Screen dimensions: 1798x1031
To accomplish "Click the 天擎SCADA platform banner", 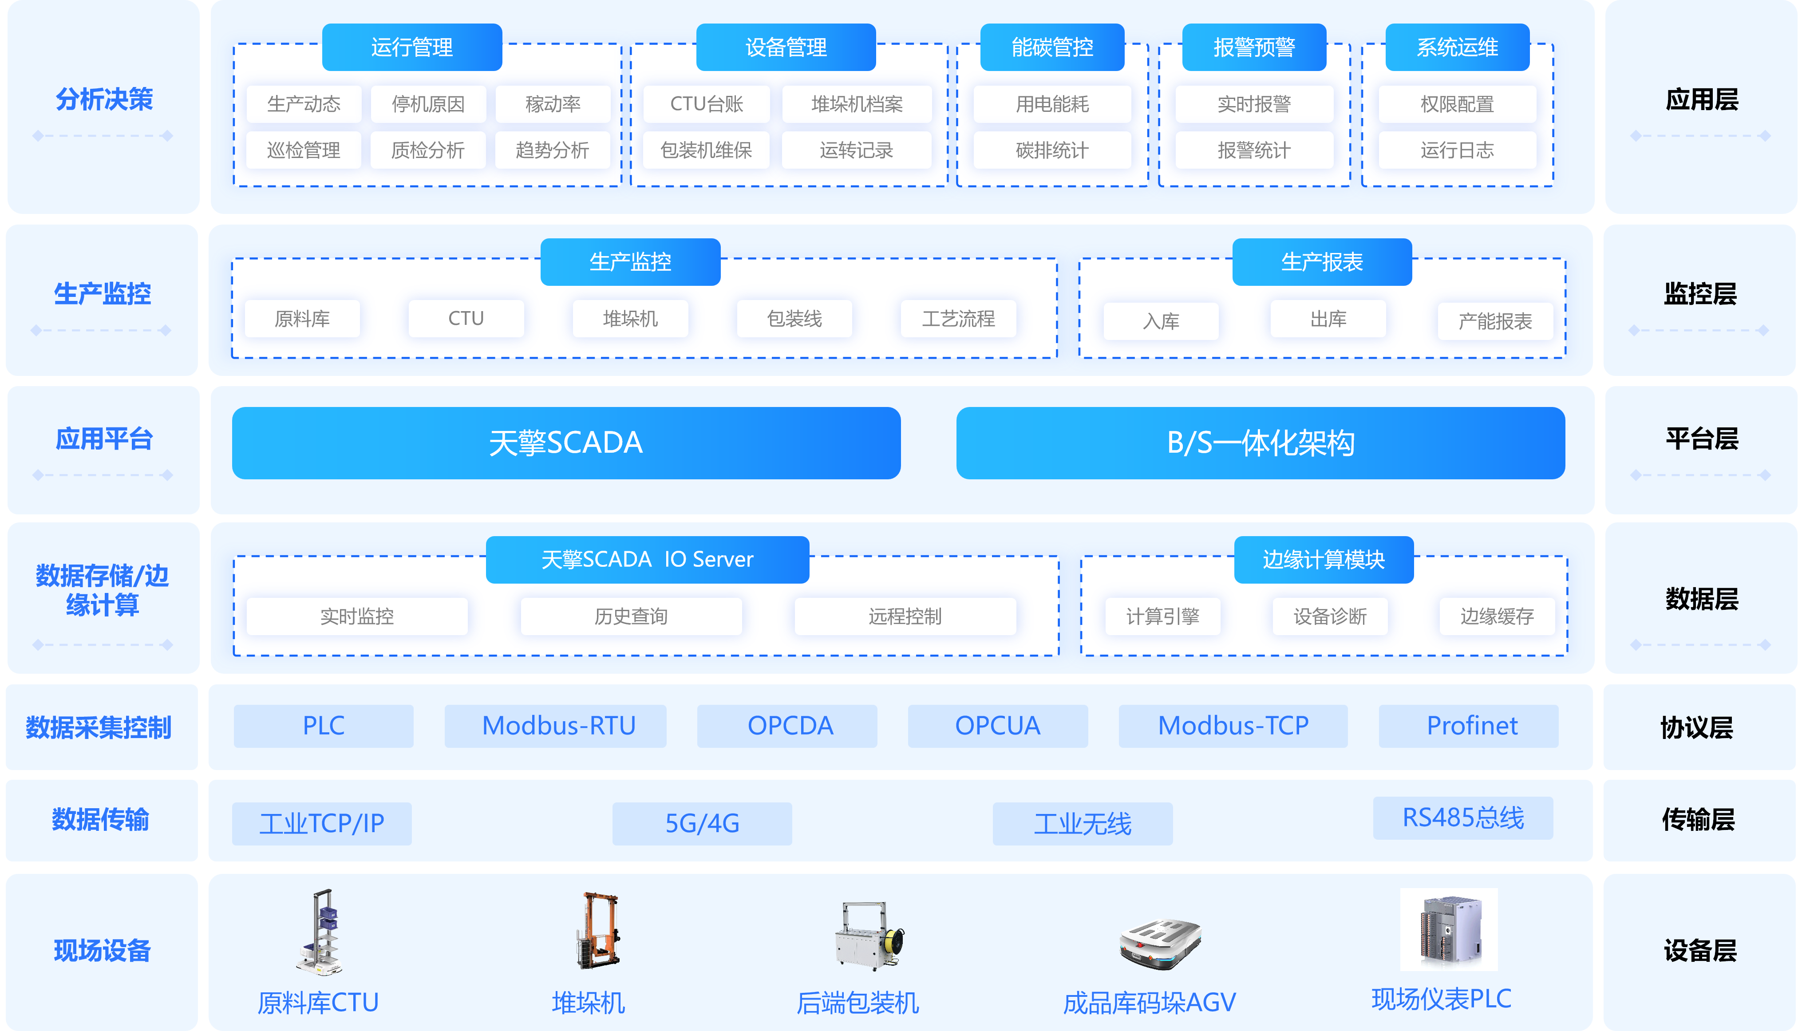I will 566,443.
